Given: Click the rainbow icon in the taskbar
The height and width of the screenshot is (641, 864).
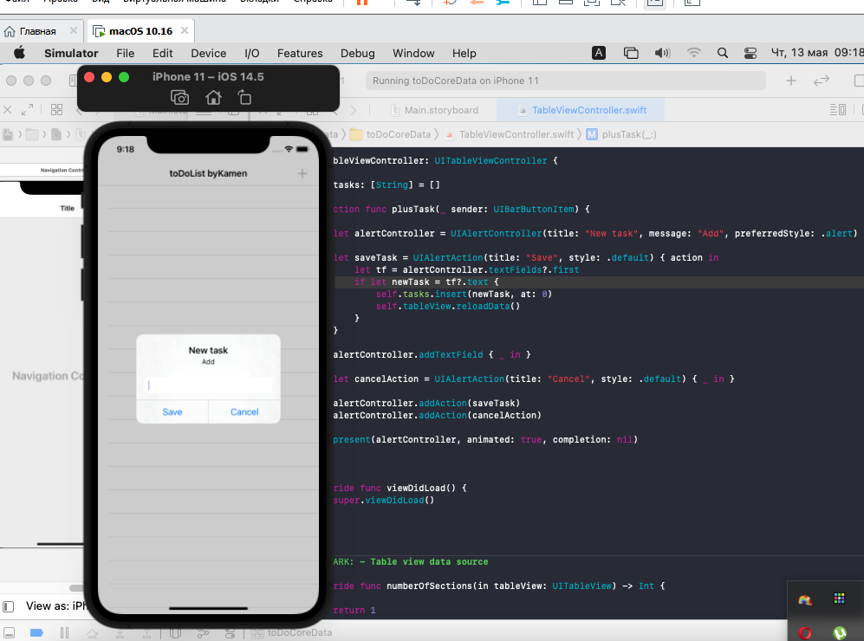Looking at the screenshot, I should [805, 598].
